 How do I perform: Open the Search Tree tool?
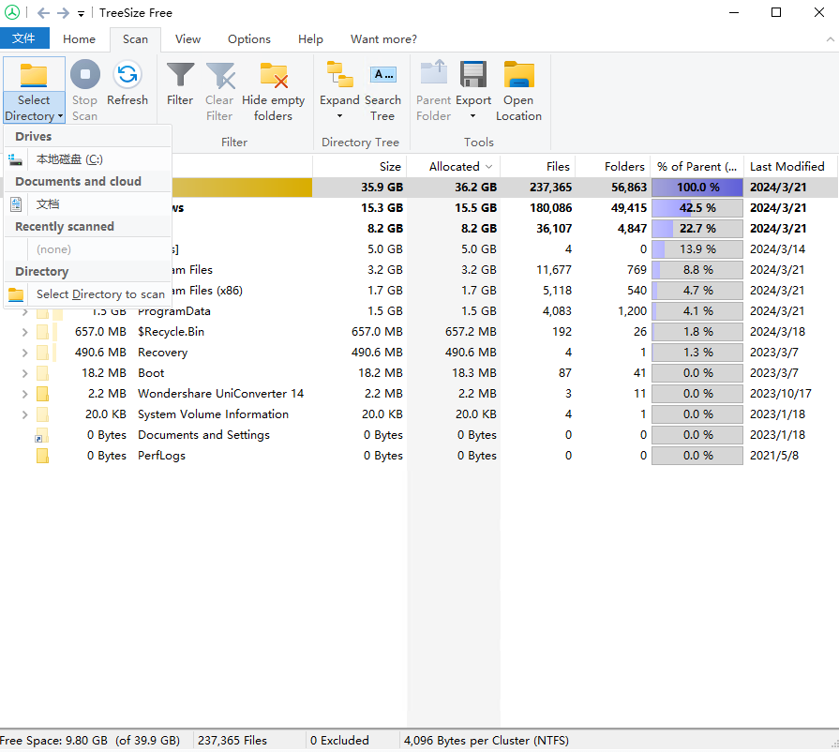[x=382, y=76]
